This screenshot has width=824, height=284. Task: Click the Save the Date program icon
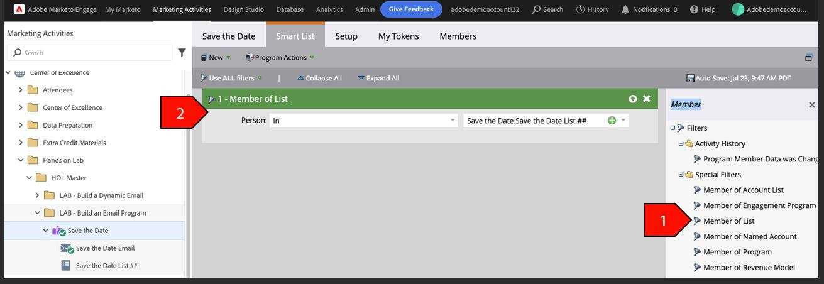[58, 231]
